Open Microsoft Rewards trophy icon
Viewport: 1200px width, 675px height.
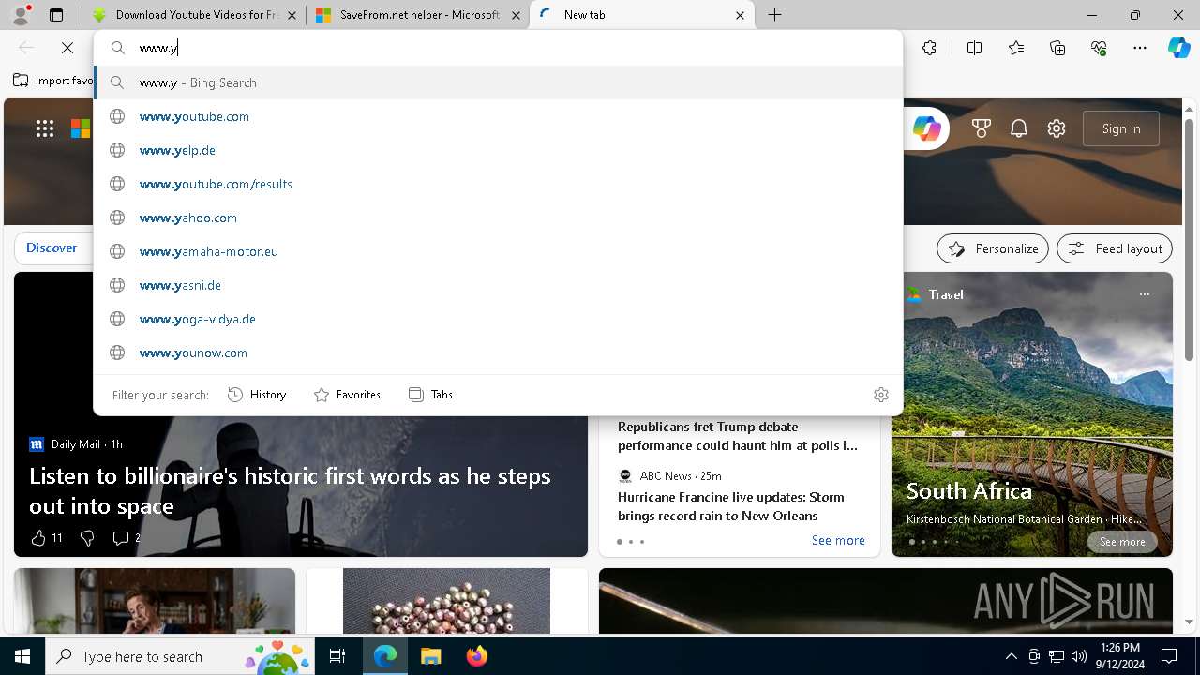click(x=982, y=128)
